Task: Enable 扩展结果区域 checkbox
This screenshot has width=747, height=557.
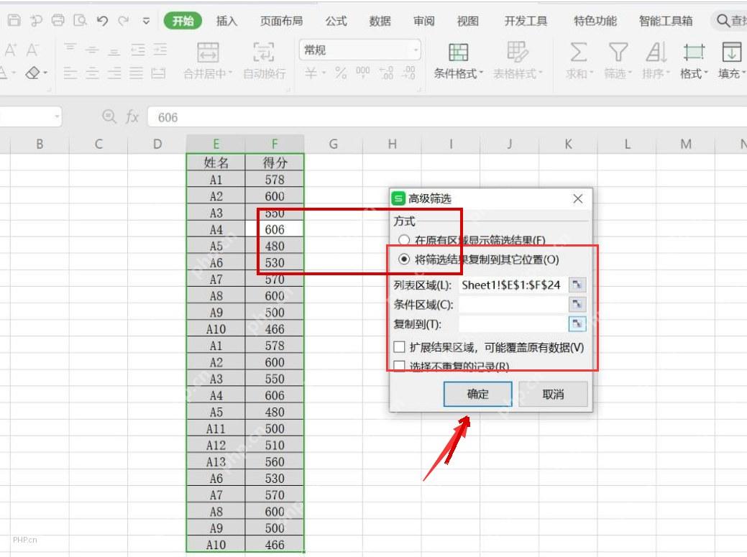Action: pyautogui.click(x=399, y=347)
